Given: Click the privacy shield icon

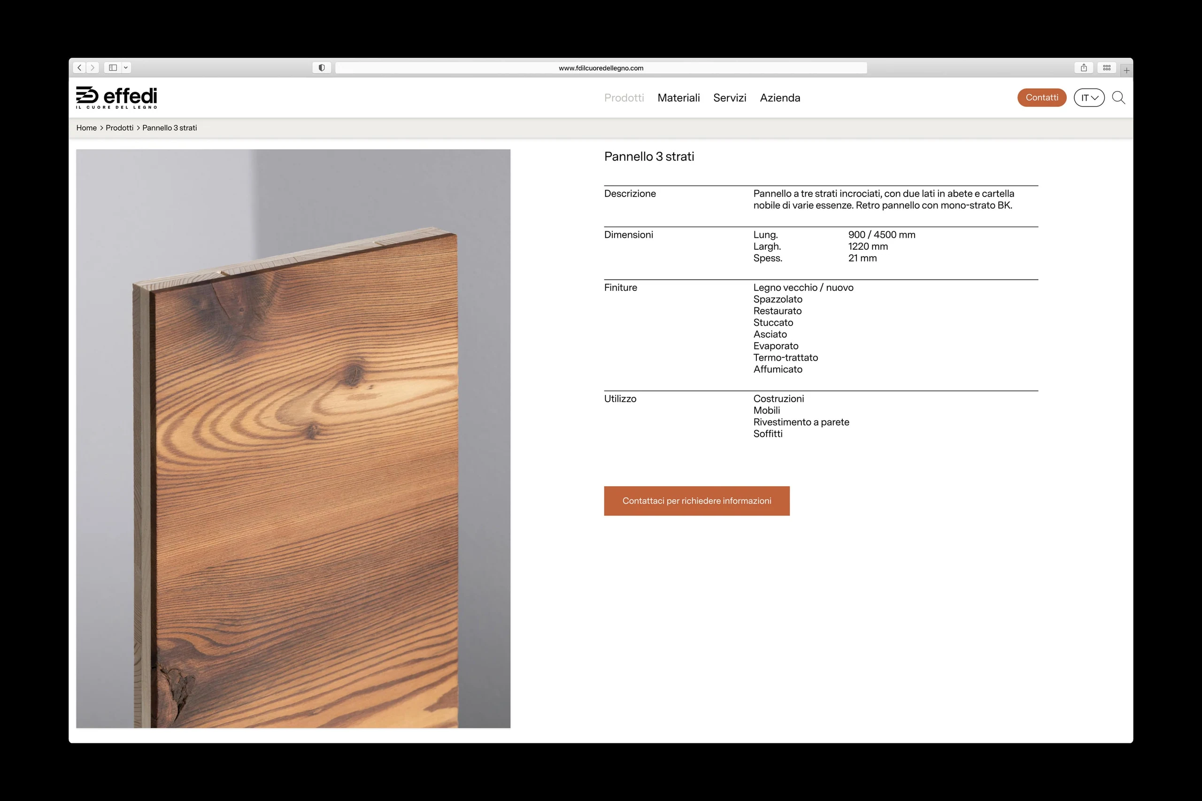Looking at the screenshot, I should point(322,68).
